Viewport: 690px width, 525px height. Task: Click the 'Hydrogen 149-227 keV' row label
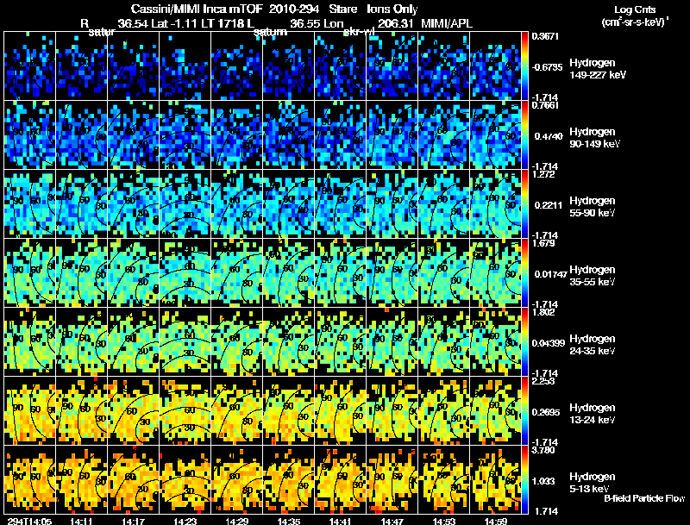tap(598, 69)
